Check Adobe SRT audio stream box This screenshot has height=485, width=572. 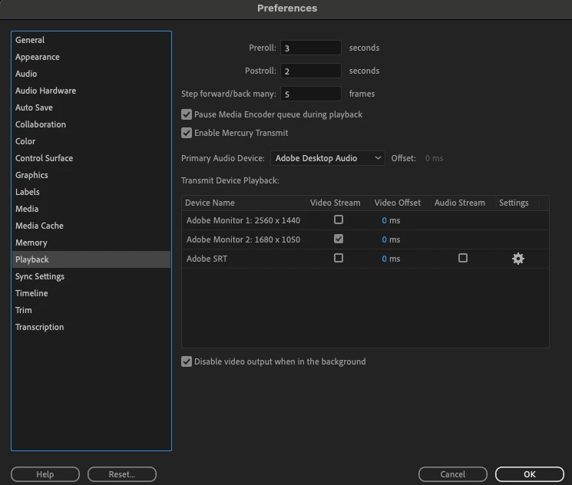[x=463, y=258]
